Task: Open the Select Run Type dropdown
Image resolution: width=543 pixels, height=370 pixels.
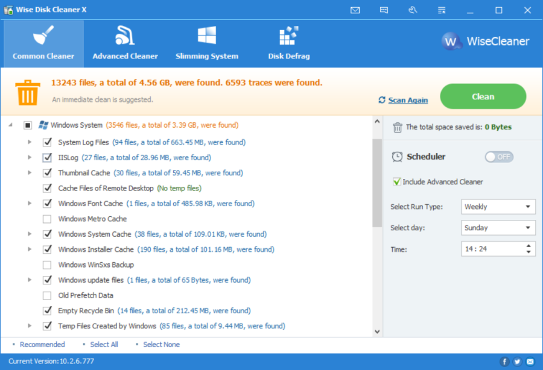Action: tap(498, 207)
